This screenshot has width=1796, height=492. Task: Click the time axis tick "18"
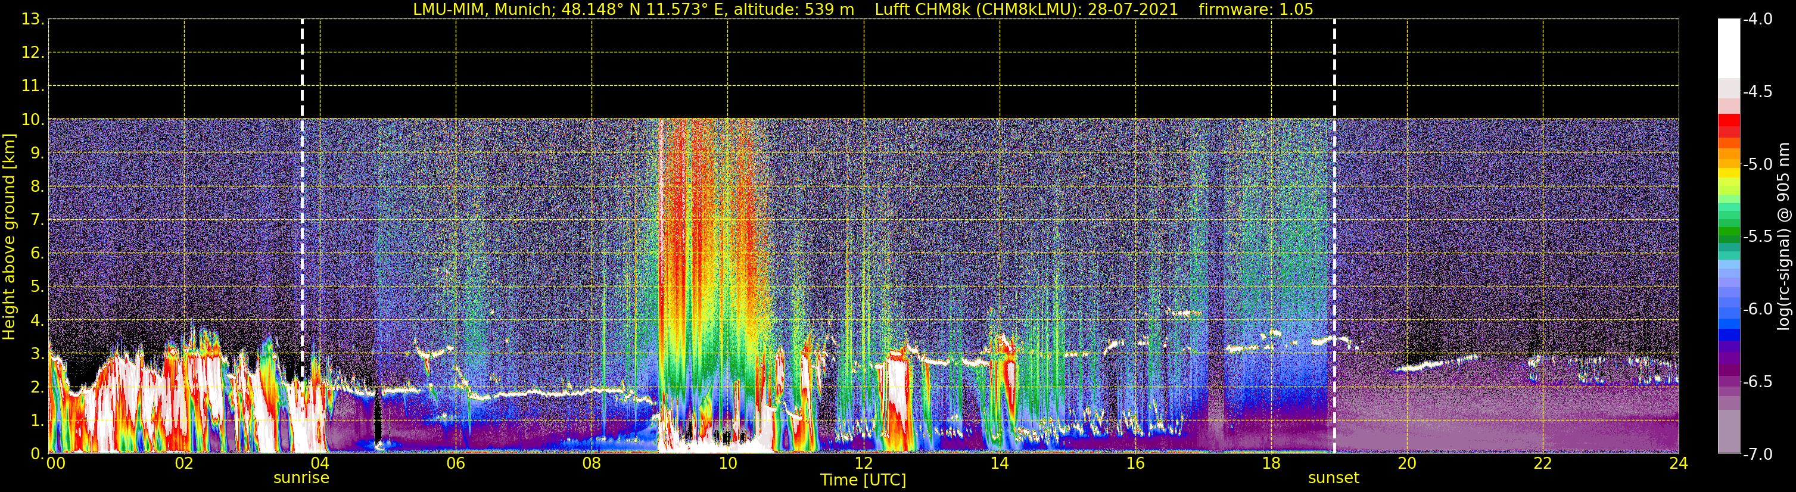point(1272,463)
